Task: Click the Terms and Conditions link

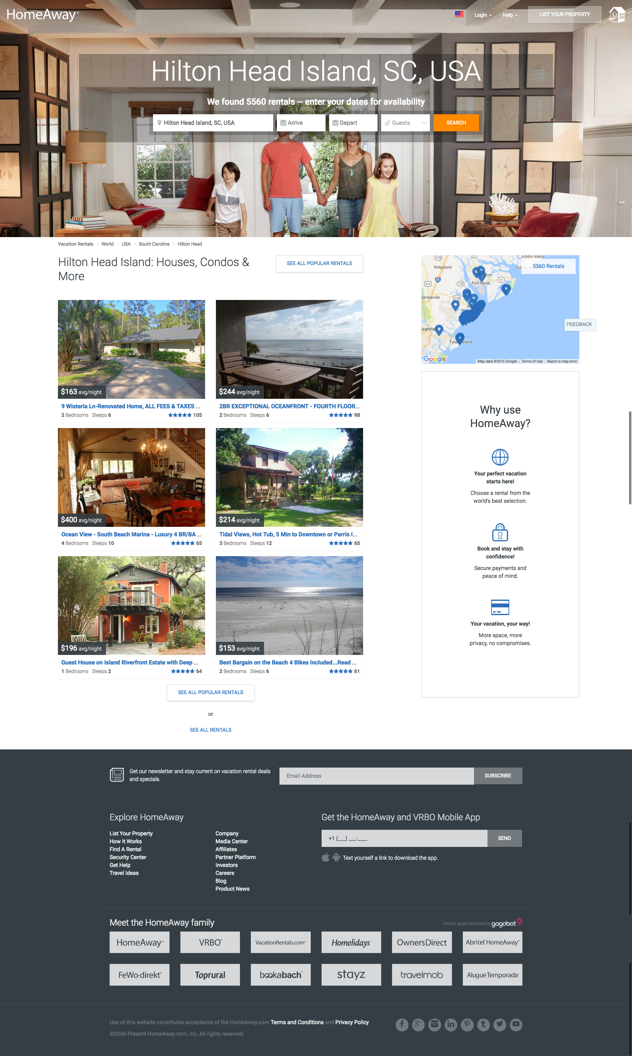Action: [x=297, y=1022]
